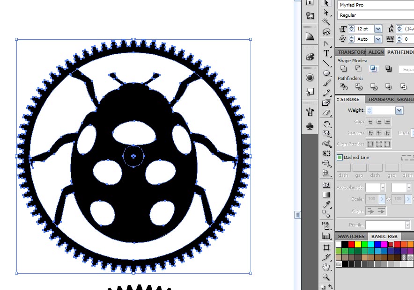Select the Zoom tool
Screen dimensions: 414x290
326,277
